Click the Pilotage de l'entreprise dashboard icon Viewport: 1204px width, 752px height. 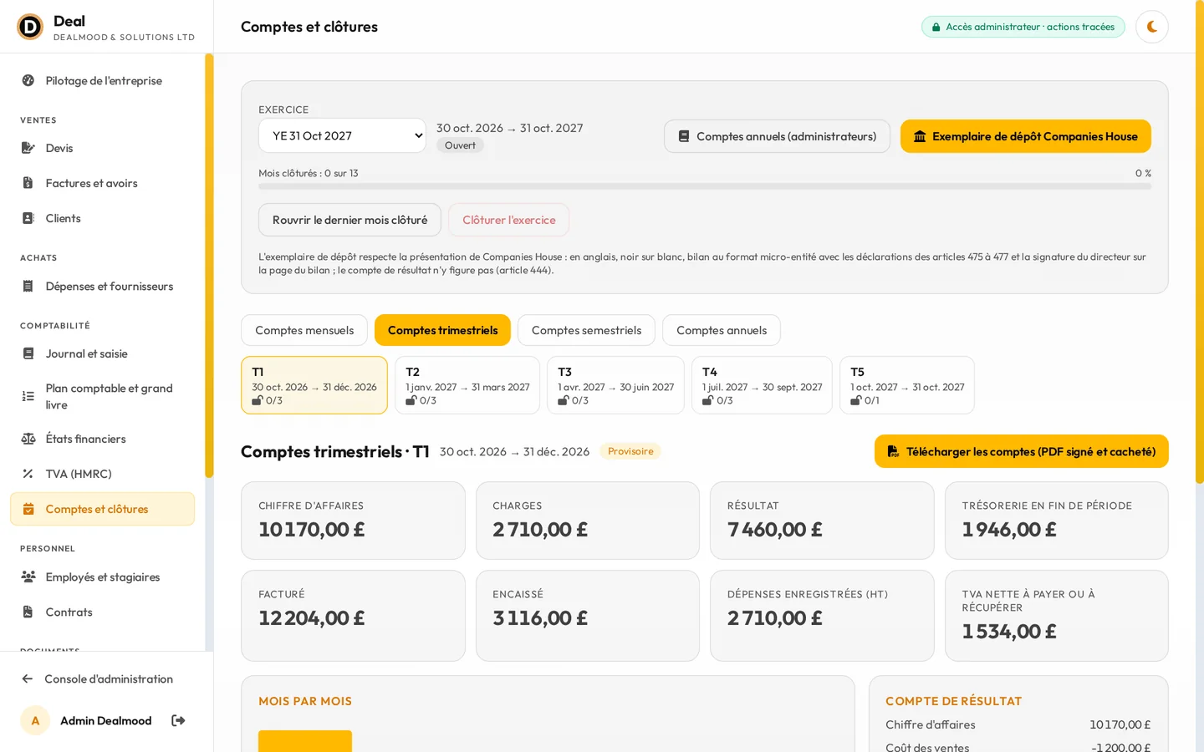(28, 80)
